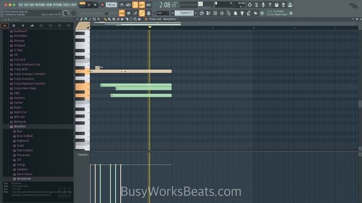The image size is (362, 203).
Task: Toggle blend recording overdub icon
Action: pos(142,5)
